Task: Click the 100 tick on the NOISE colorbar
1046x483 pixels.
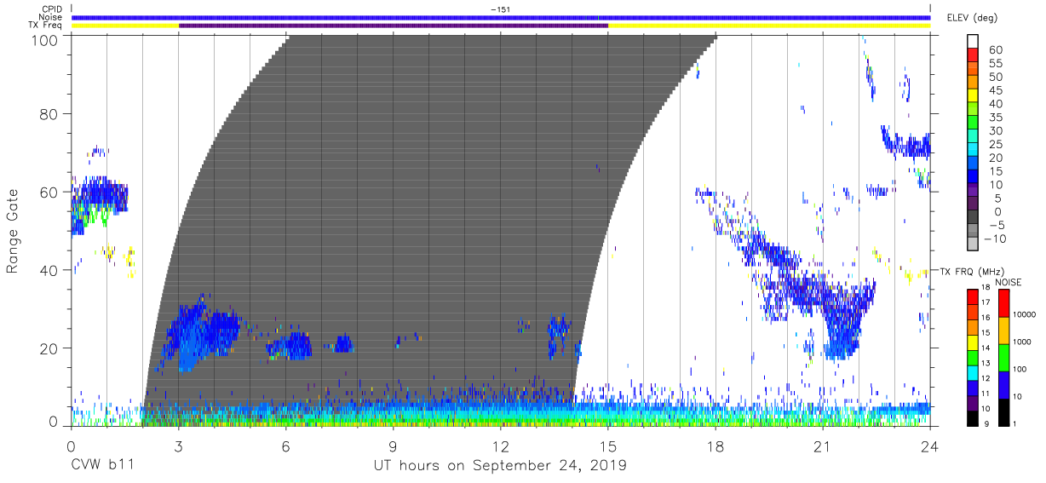Action: (1021, 370)
